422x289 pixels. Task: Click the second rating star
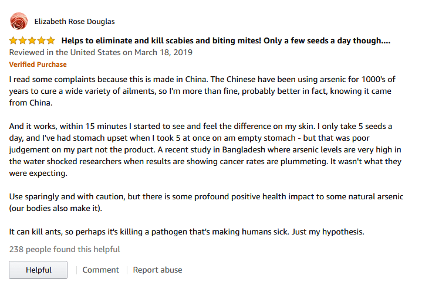pyautogui.click(x=23, y=40)
